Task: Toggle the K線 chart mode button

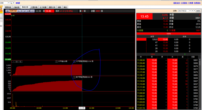Action: [7, 11]
